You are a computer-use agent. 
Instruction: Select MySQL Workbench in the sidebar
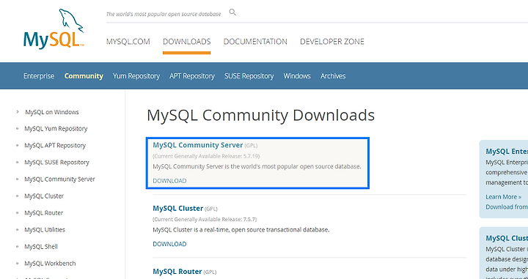(50, 263)
